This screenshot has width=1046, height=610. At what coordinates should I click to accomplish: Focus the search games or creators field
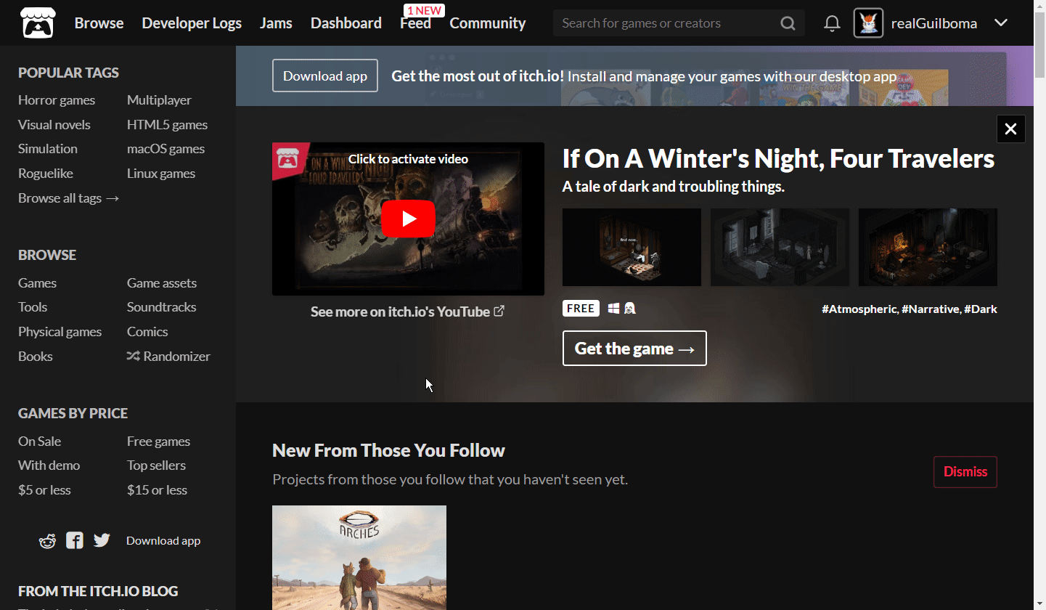point(668,23)
